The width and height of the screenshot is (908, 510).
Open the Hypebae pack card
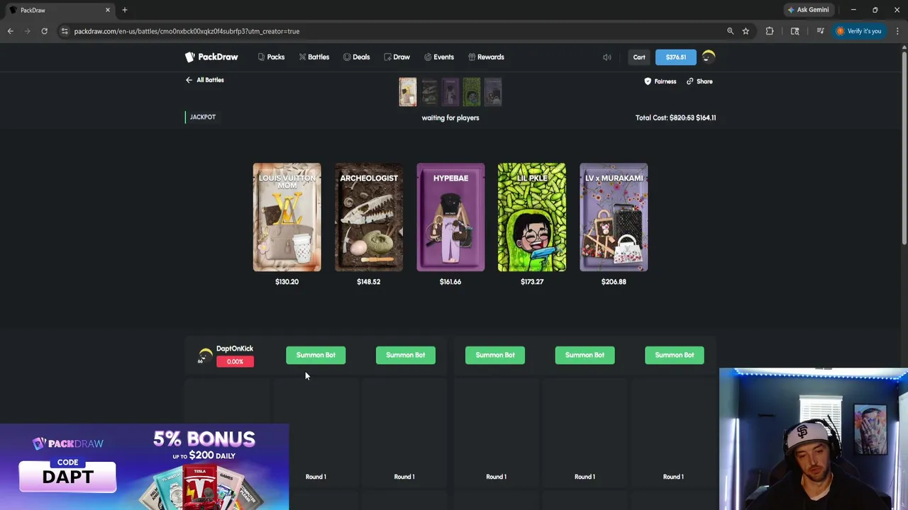click(x=450, y=217)
